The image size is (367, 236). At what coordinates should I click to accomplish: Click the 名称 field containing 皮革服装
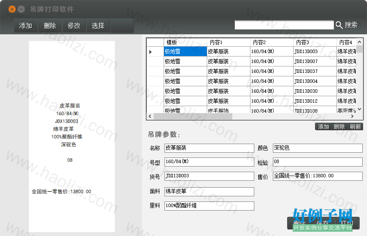point(209,148)
